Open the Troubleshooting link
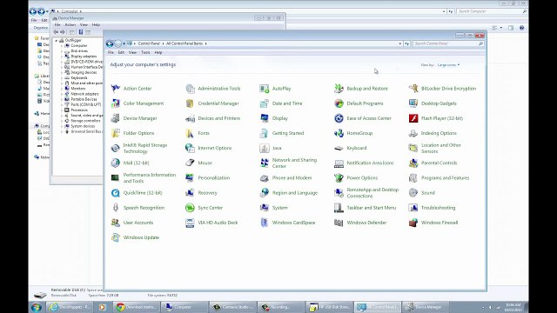 [438, 208]
